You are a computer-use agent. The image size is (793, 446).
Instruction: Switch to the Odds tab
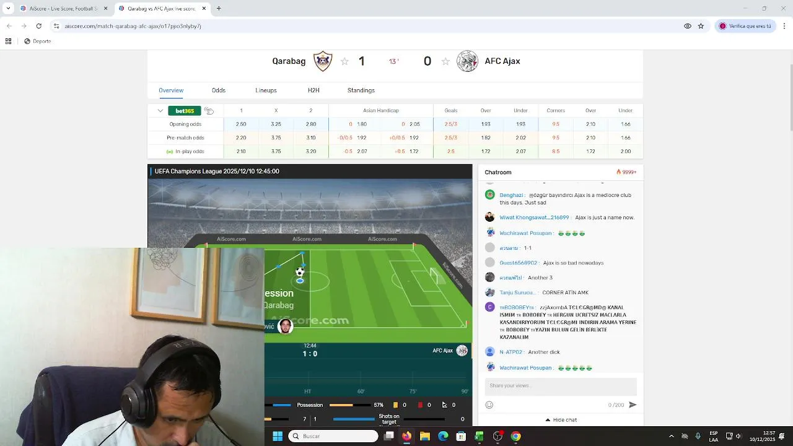[219, 90]
